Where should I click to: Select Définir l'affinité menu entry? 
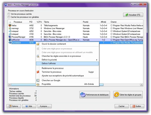pyautogui.click(x=67, y=63)
